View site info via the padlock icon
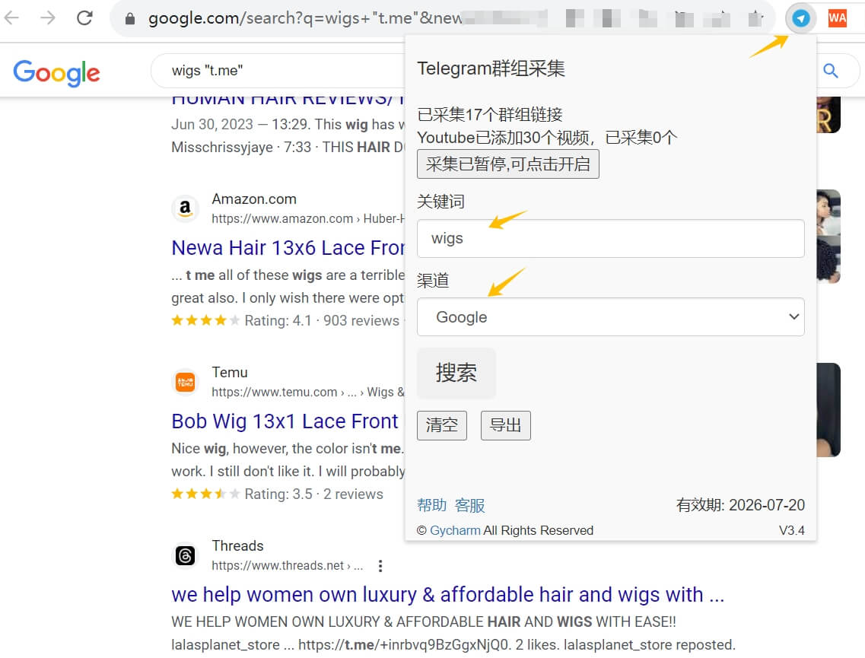 (x=129, y=19)
